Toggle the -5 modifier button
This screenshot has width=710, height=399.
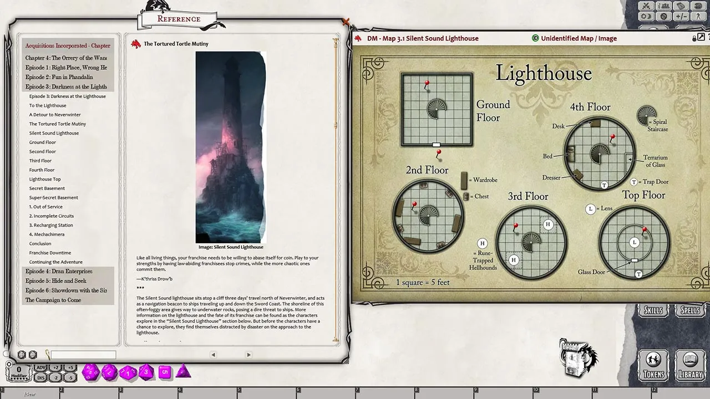point(70,378)
